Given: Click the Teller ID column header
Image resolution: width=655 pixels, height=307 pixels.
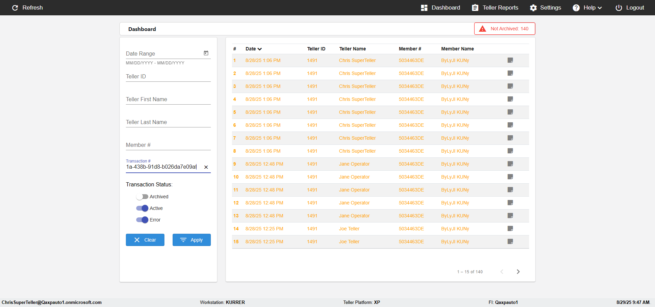Looking at the screenshot, I should 316,49.
